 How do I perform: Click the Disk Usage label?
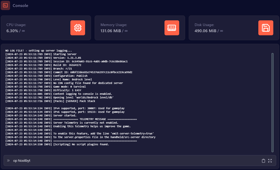pyautogui.click(x=204, y=25)
